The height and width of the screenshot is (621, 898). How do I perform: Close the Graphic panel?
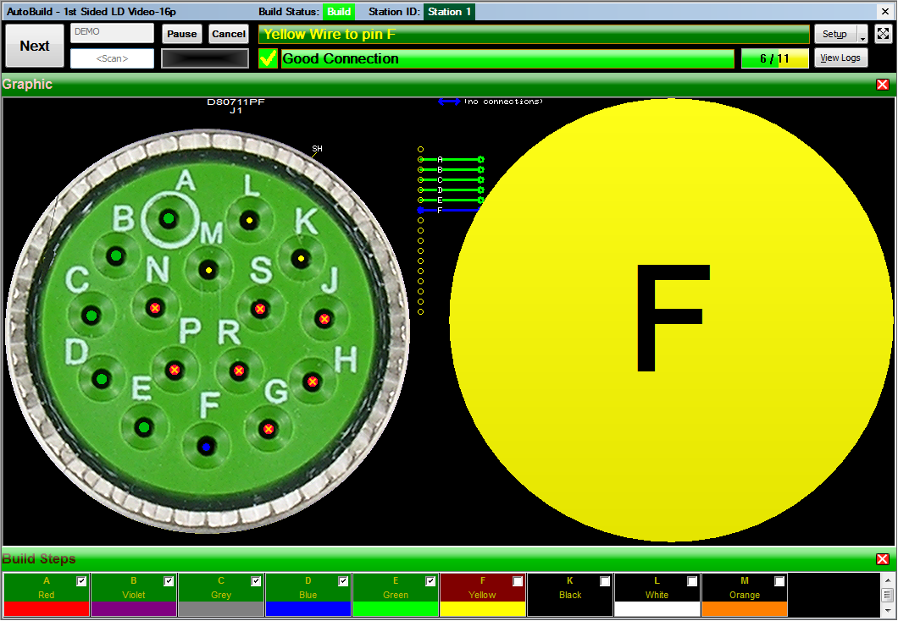[883, 85]
